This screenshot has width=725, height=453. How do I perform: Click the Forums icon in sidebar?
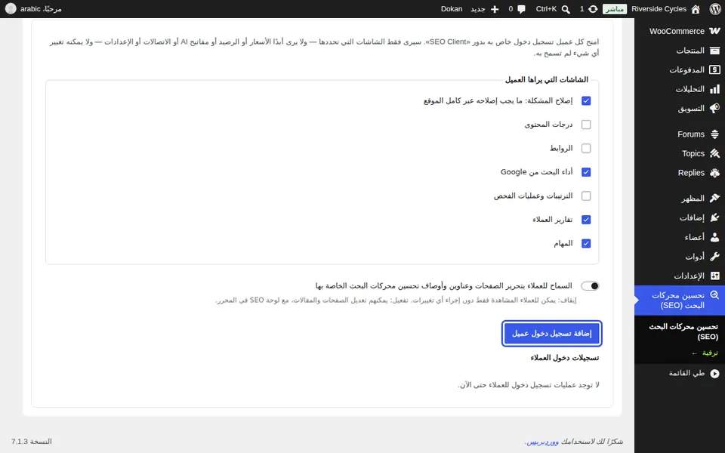[x=714, y=134]
